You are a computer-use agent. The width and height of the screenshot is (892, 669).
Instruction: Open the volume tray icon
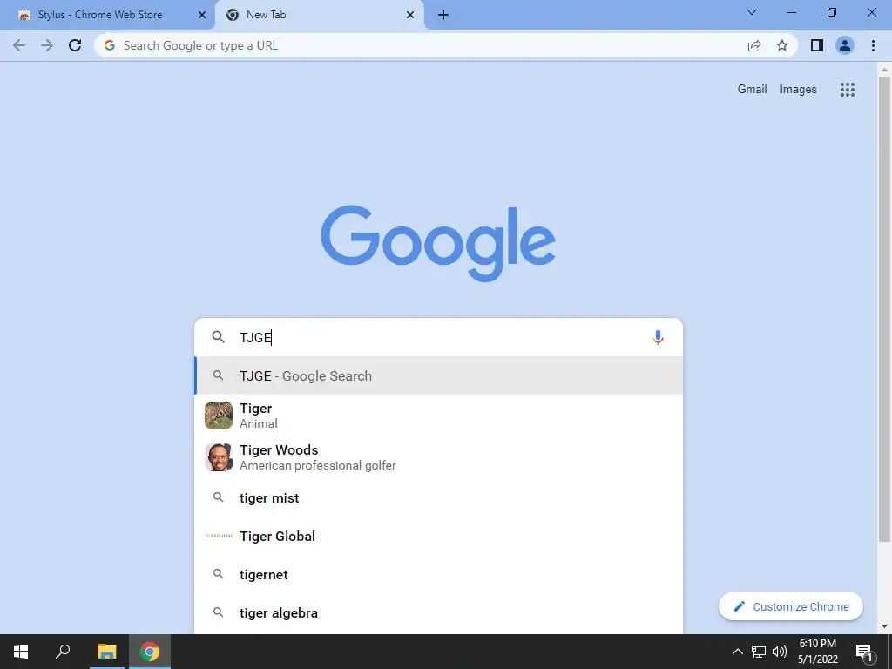pos(780,652)
